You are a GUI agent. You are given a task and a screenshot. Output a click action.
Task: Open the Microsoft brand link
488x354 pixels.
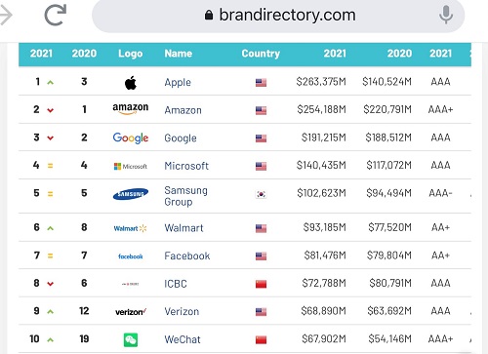click(x=186, y=166)
